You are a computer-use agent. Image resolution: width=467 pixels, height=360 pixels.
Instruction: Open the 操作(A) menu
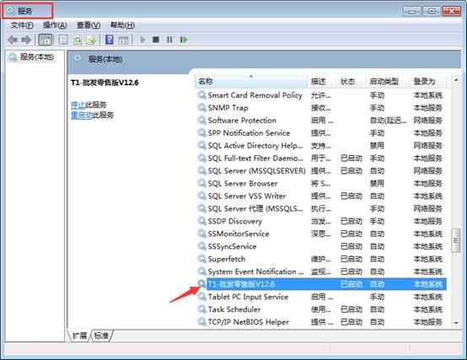click(55, 25)
